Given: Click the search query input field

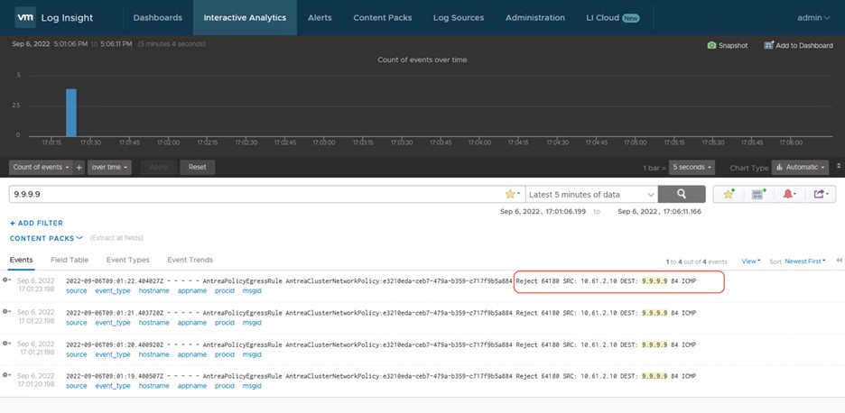Looking at the screenshot, I should (x=253, y=194).
